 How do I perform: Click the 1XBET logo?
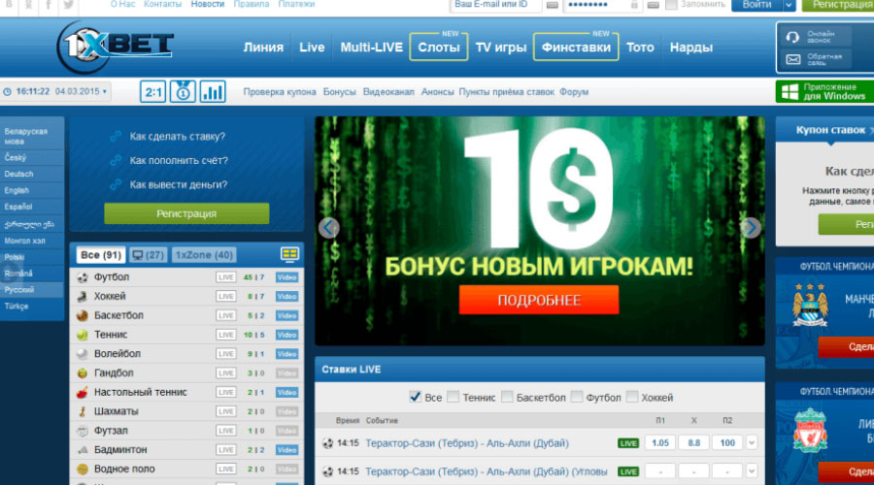click(116, 46)
